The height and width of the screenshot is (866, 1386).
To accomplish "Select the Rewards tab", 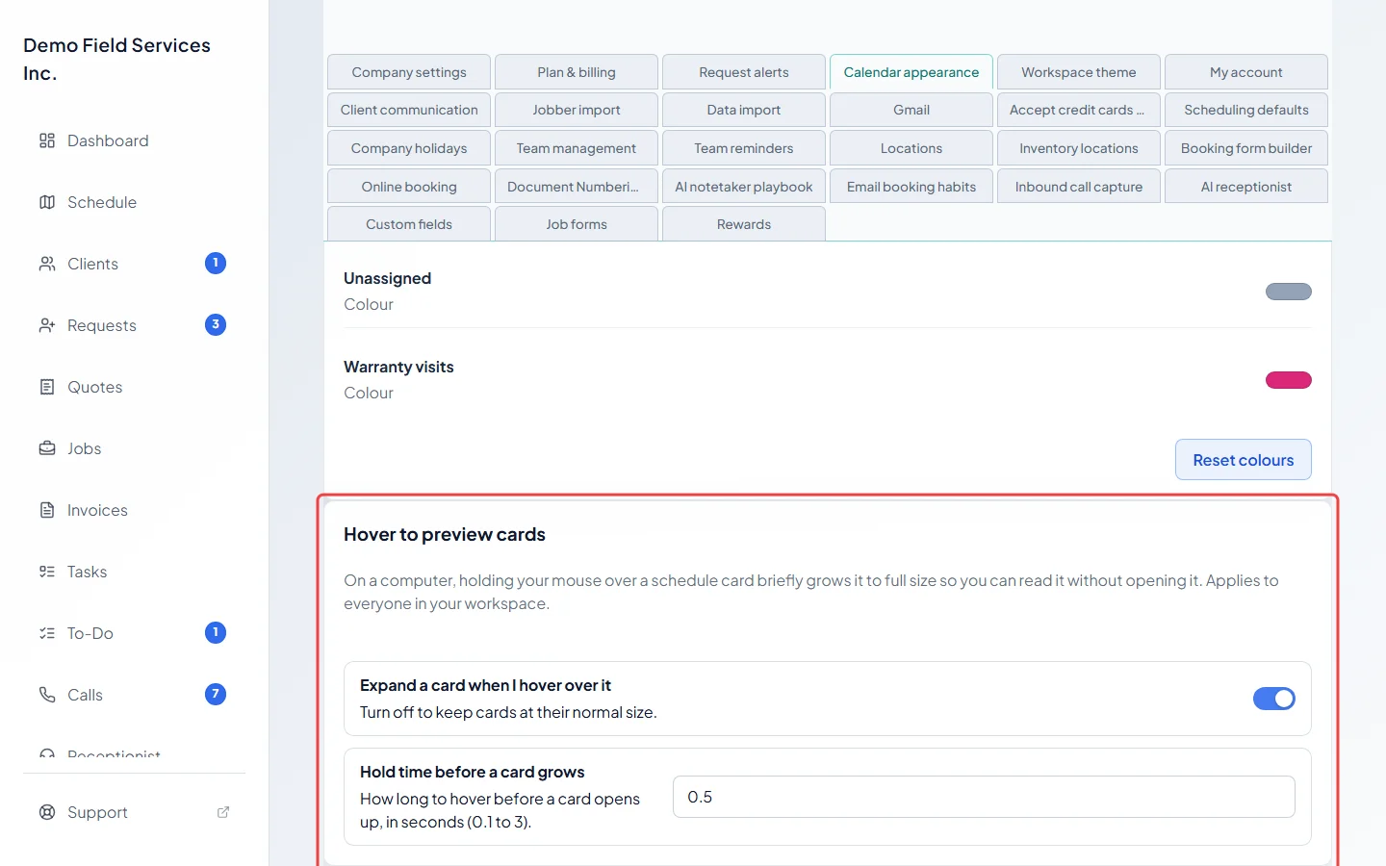I will click(x=744, y=224).
